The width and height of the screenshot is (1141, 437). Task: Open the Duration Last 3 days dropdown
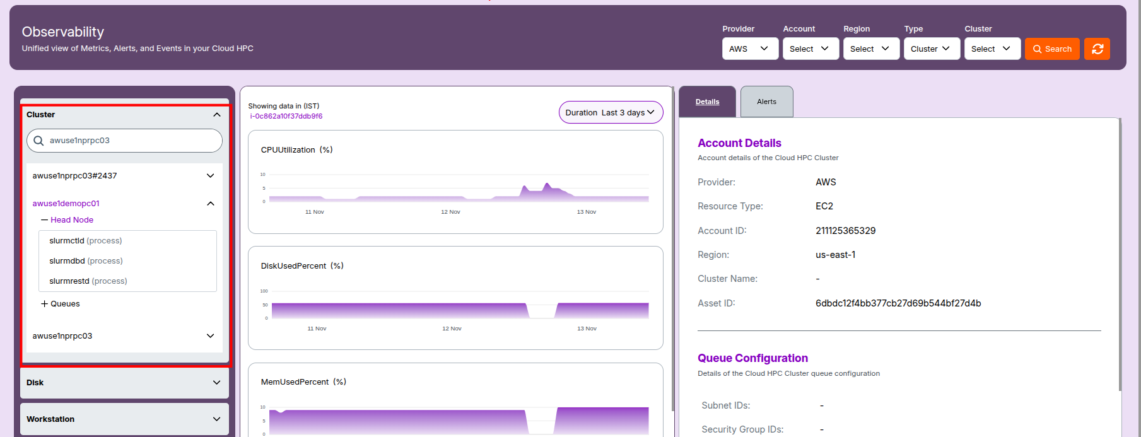coord(611,112)
